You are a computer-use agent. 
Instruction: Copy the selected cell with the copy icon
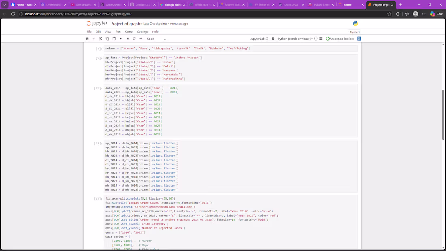(107, 39)
